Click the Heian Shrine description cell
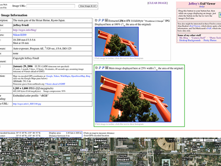The width and height of the screenshot is (221, 166). click(x=52, y=20)
